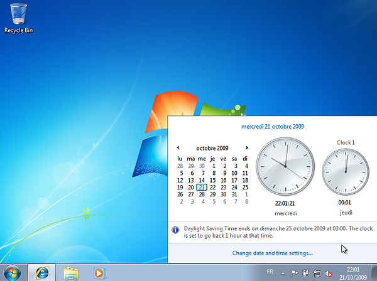Viewport: 377px width, 281px height.
Task: Click the Action Center flag tray icon
Action: tap(295, 273)
